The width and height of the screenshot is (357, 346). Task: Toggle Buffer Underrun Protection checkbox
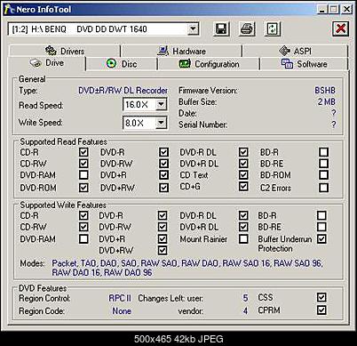click(x=321, y=238)
